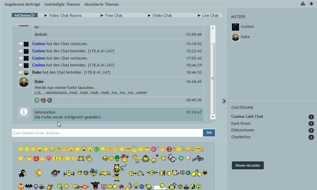Open Abonnierte Themen menu item
The width and height of the screenshot is (317, 190).
pyautogui.click(x=101, y=5)
